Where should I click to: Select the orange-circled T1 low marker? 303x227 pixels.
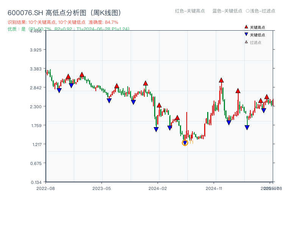[185, 143]
